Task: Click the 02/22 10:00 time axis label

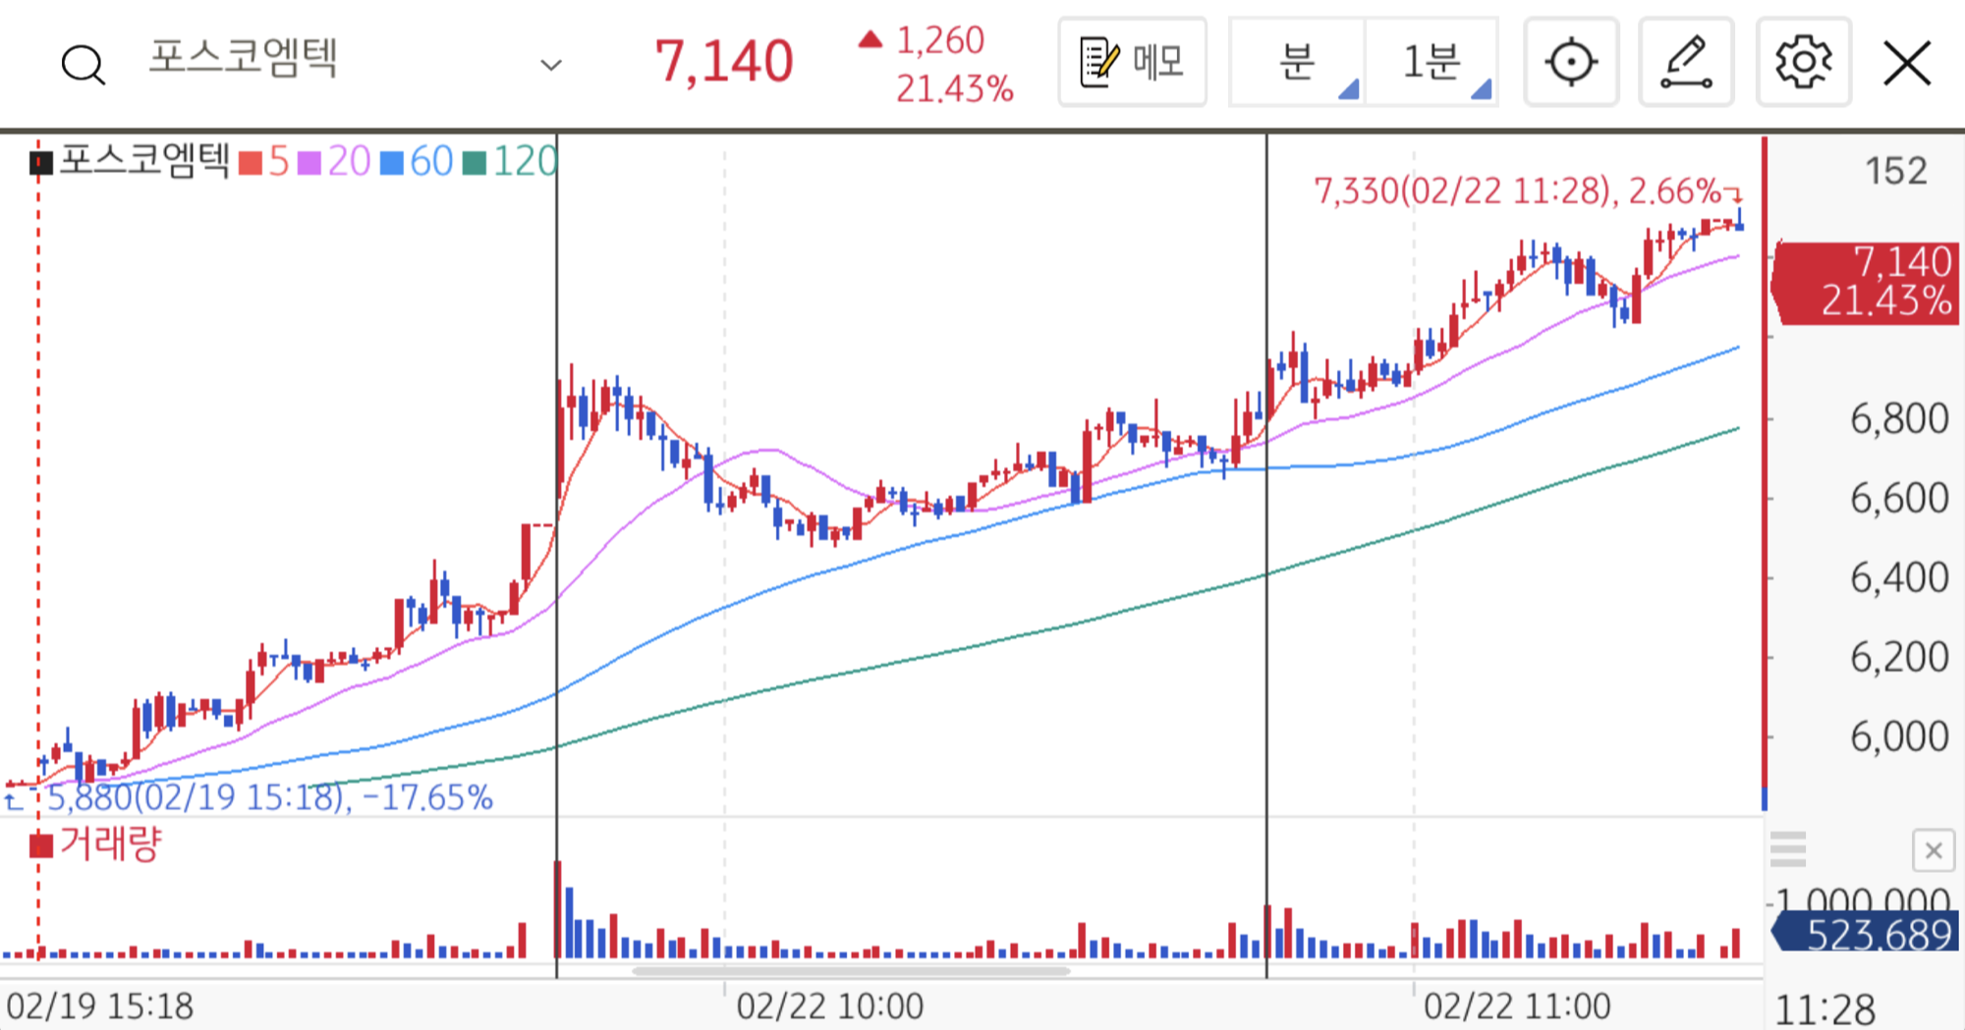Action: (830, 1006)
